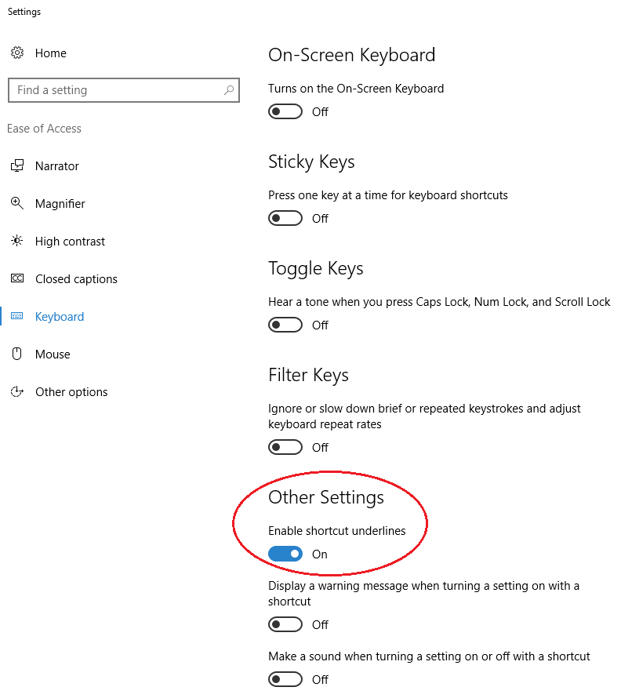
Task: Focus the Find a setting search box
Action: [x=114, y=90]
